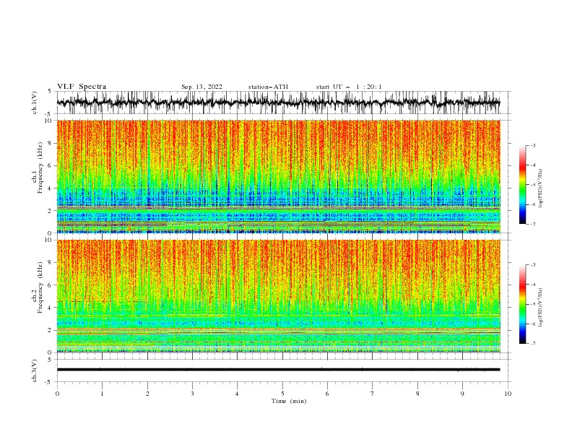This screenshot has width=572, height=442.
Task: Click the 'start UT = 1:20:1' text
Action: point(349,87)
